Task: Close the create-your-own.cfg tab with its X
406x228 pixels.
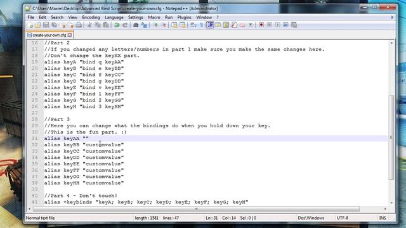Action: click(70, 35)
